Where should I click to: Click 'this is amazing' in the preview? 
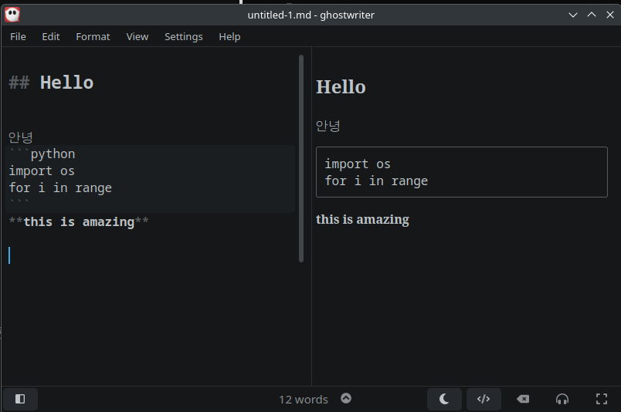point(362,219)
